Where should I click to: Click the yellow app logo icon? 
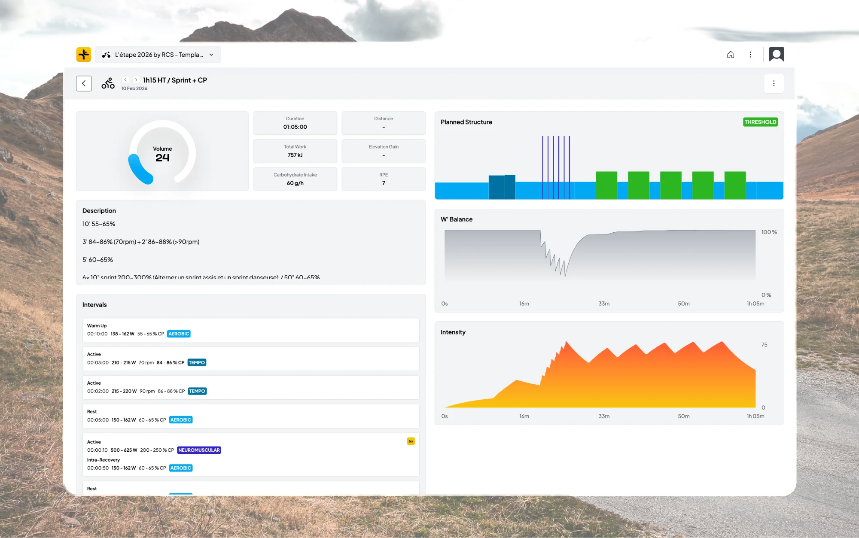84,55
